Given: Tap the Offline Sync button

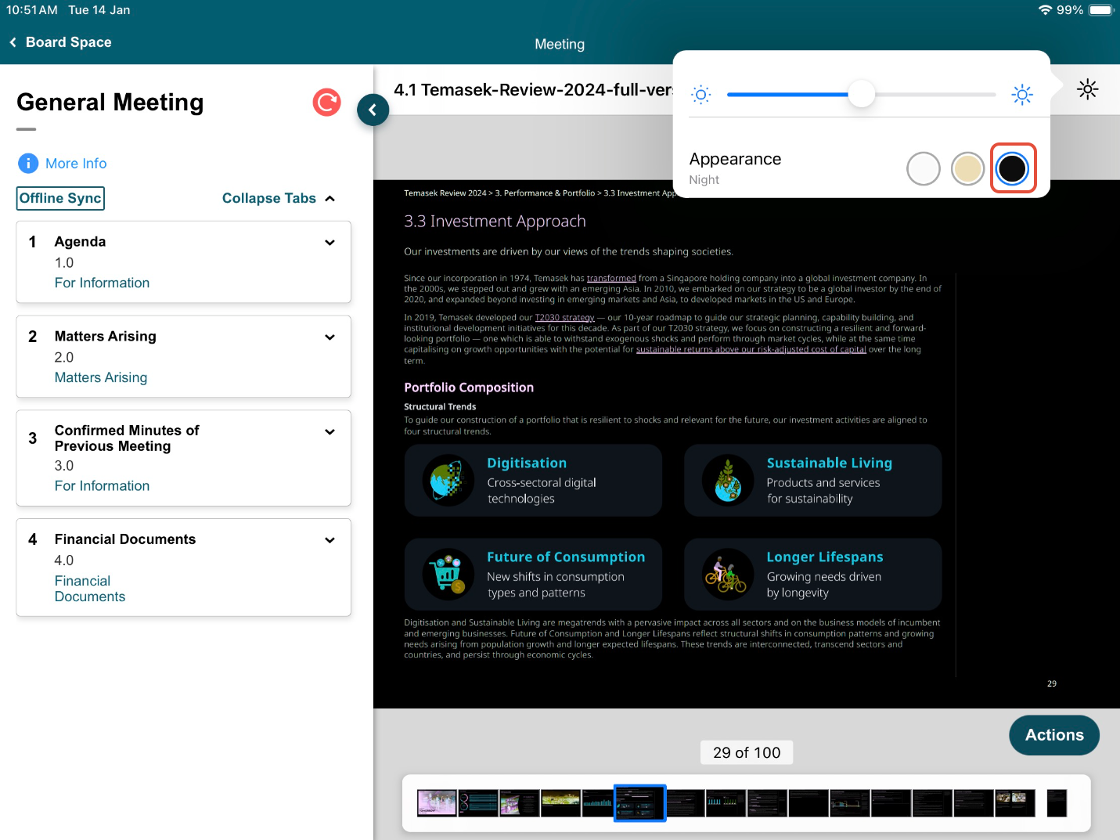Looking at the screenshot, I should click(x=60, y=198).
